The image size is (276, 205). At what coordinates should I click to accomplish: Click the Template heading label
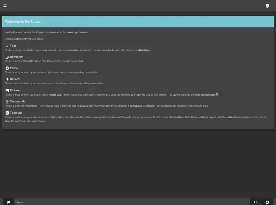[16, 113]
